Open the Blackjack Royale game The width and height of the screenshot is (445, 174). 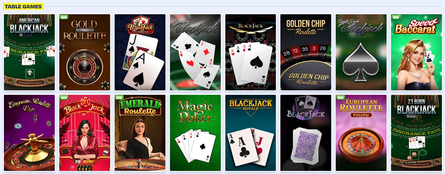(251, 133)
